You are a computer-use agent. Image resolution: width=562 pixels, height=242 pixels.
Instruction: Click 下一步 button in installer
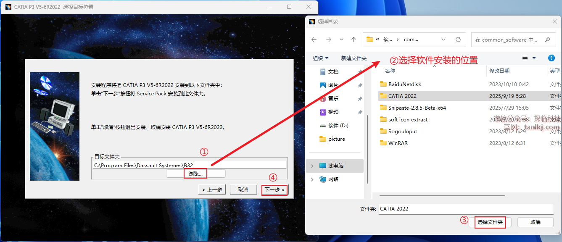274,190
